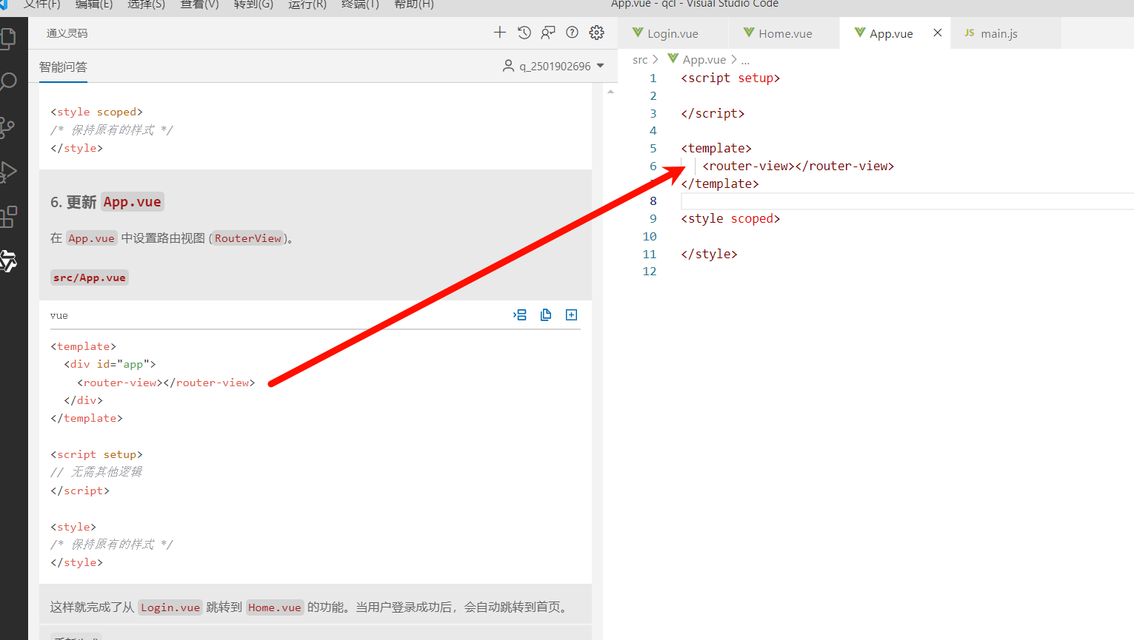Open the help question mark icon
The height and width of the screenshot is (640, 1134).
coord(572,33)
